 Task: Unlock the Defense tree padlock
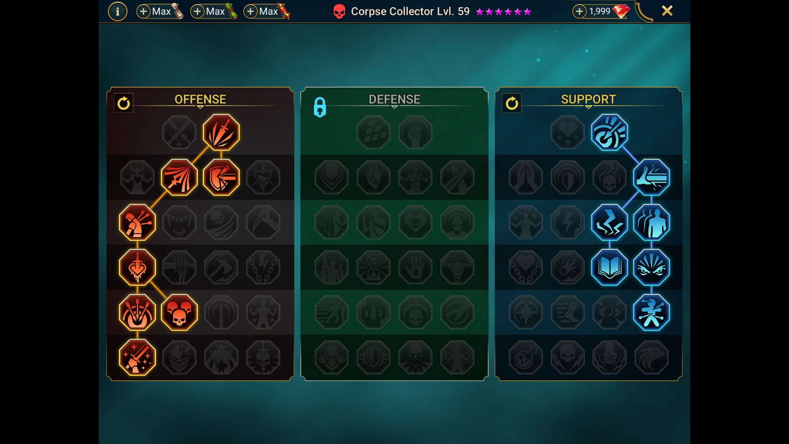tap(320, 107)
